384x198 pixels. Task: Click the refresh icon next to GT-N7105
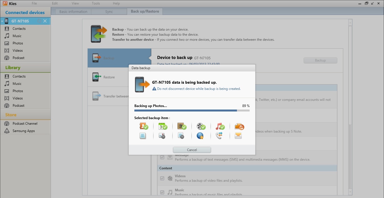point(39,21)
